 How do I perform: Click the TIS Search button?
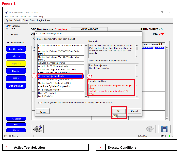point(16,119)
